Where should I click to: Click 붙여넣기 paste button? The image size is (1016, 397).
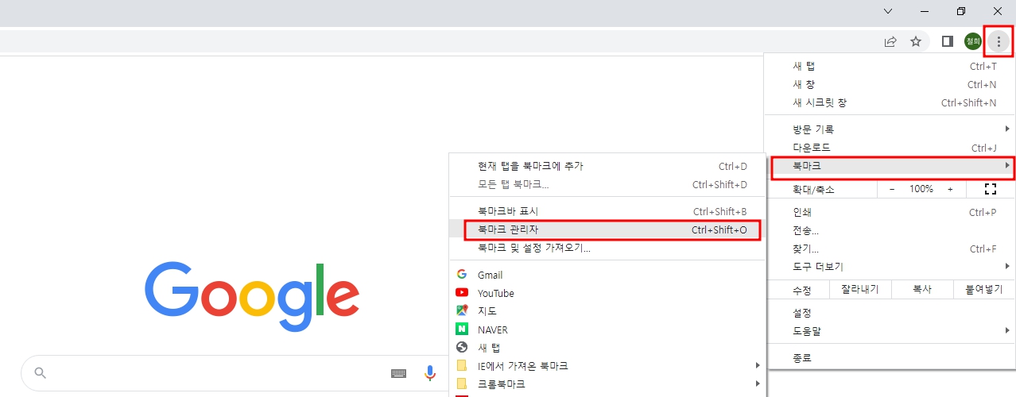click(983, 290)
